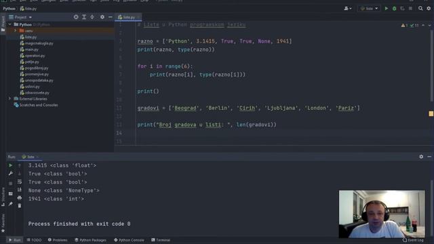Open run configuration wrench icon
The image size is (434, 244).
coord(11,174)
